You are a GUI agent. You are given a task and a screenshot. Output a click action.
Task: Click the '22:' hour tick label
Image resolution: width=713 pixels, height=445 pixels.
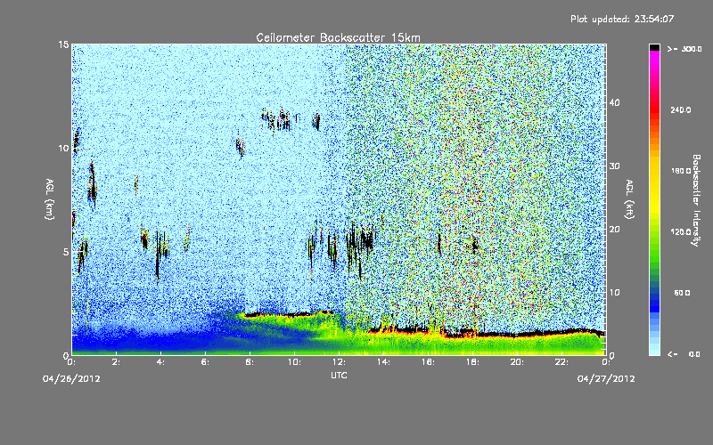(562, 362)
